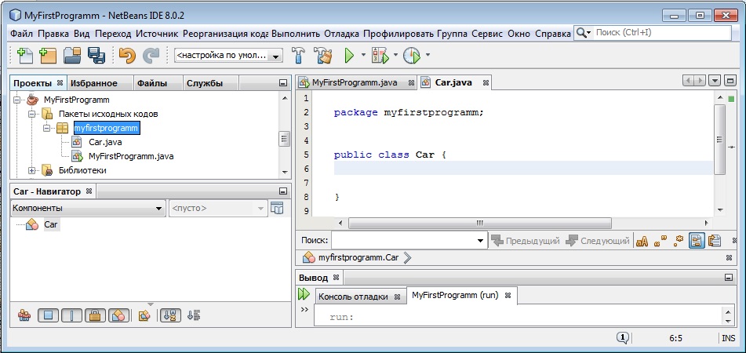The height and width of the screenshot is (353, 746).
Task: Click the Следующий search button
Action: click(598, 241)
